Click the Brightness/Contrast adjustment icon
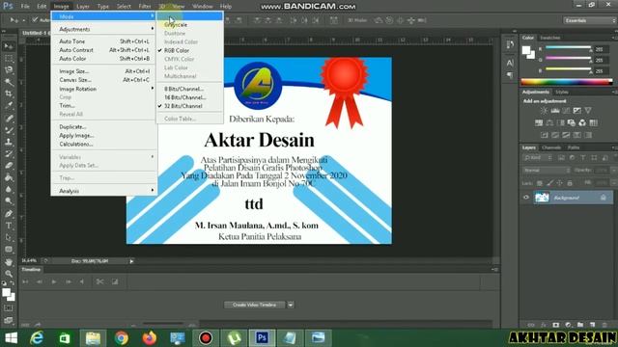 (544, 111)
